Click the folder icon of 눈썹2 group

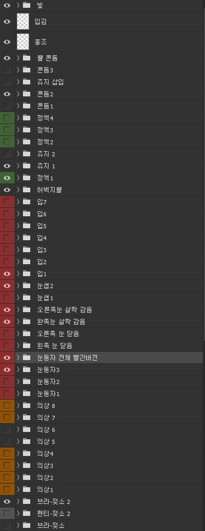coord(27,286)
